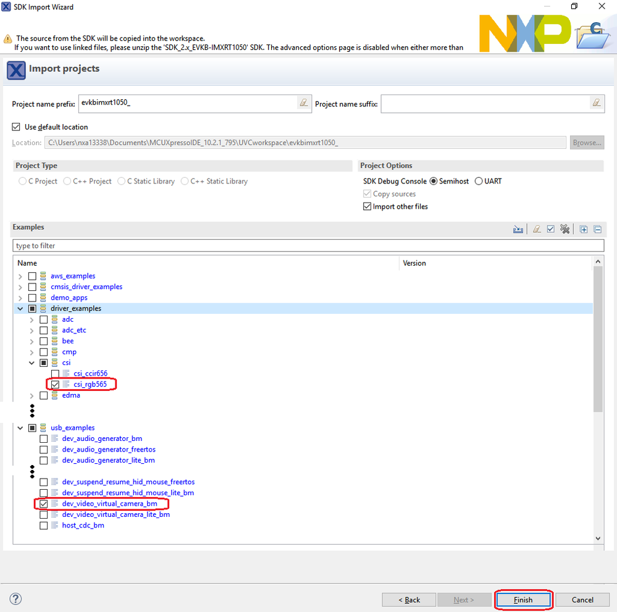Toggle the Import other files checkbox
617x612 pixels.
coord(367,207)
